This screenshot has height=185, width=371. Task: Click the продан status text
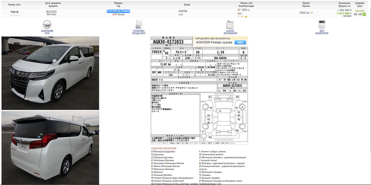click(x=347, y=16)
